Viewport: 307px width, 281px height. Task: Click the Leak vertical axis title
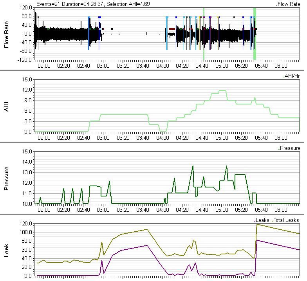[x=6, y=248]
